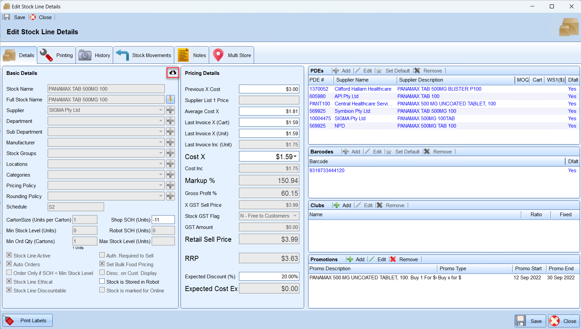Image resolution: width=581 pixels, height=329 pixels.
Task: Open the History tab
Action: [94, 55]
